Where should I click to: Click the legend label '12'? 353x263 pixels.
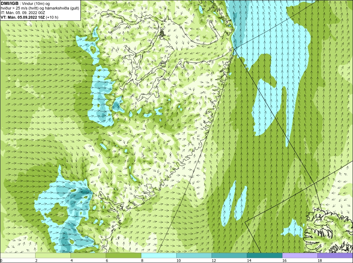tap(214, 261)
